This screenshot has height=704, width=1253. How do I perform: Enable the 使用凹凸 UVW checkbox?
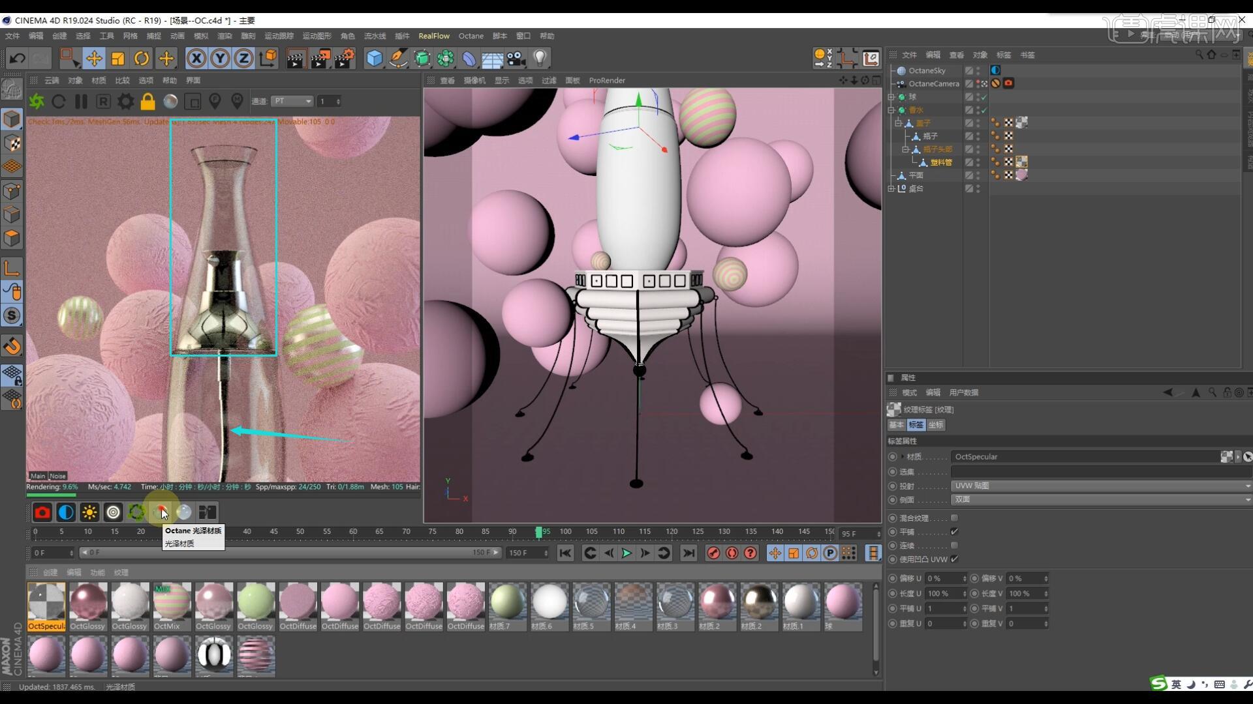coord(955,559)
